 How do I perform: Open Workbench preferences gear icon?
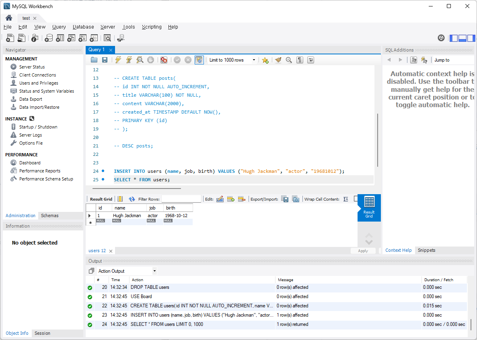tap(441, 38)
